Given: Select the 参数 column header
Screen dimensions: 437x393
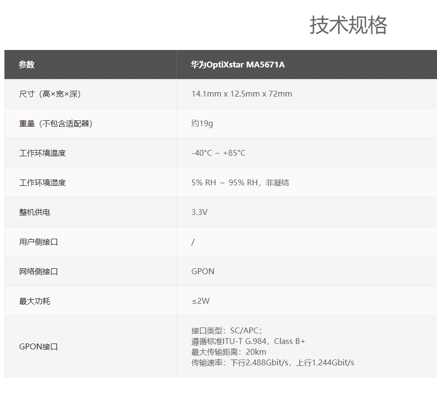Looking at the screenshot, I should 27,65.
